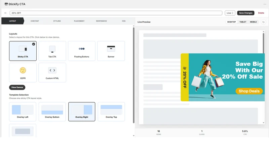Click the layout panel scroll-down arrow

point(133,136)
